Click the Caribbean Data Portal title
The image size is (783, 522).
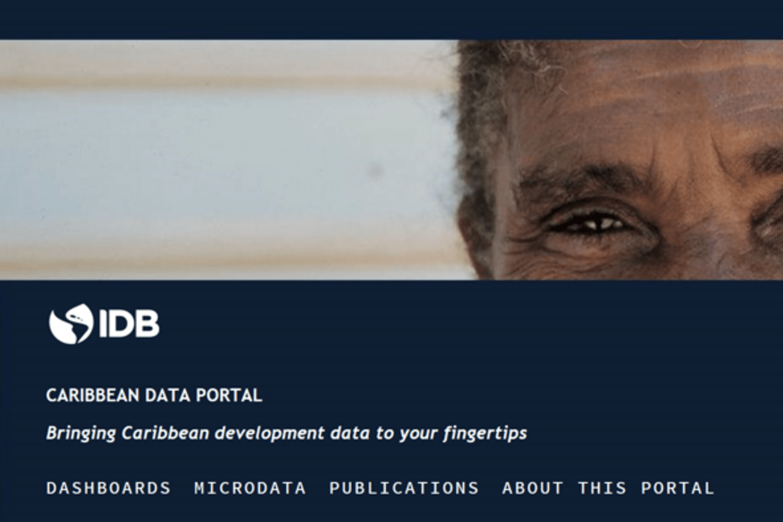point(154,395)
